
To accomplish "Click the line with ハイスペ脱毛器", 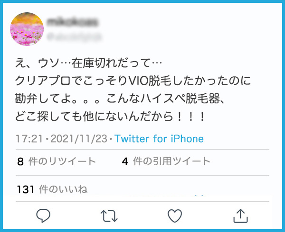I will [x=120, y=98].
